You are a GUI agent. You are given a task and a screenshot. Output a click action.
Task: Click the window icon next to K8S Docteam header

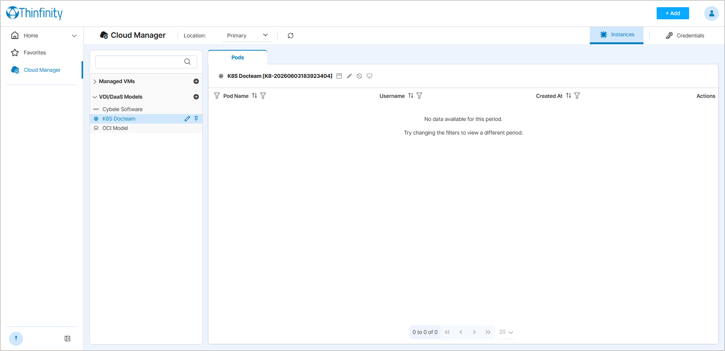click(339, 76)
